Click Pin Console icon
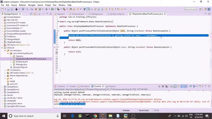212x119 pixels. (x=190, y=86)
